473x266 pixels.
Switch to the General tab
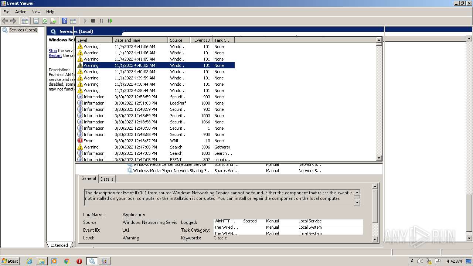(x=89, y=178)
